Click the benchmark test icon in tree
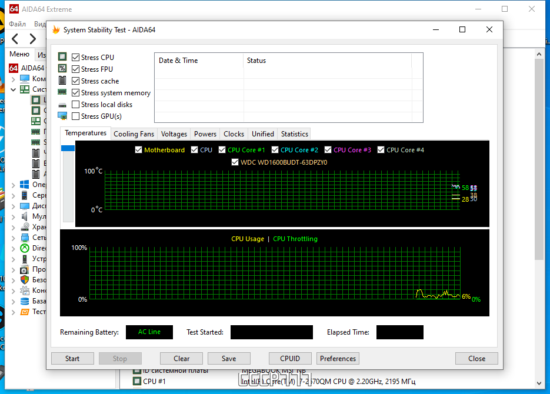550x394 pixels. pos(25,312)
